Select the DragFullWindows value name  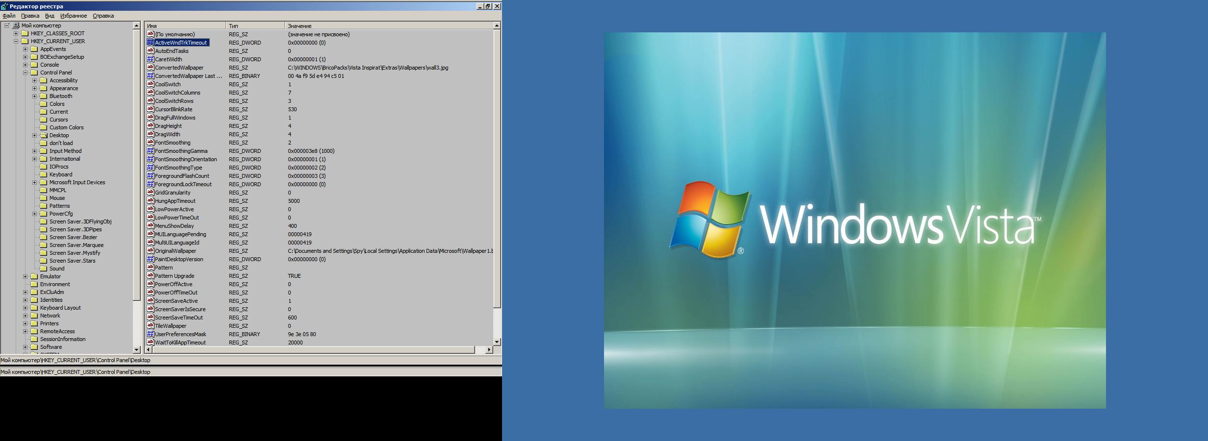(175, 118)
